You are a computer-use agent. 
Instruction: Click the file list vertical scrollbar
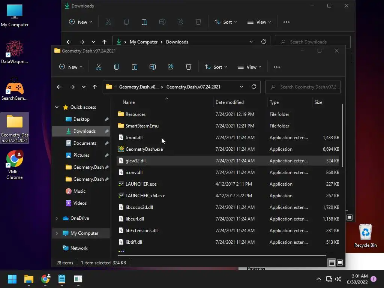[x=342, y=135]
